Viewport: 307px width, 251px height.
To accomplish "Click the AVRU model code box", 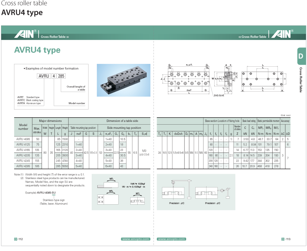I will pos(44,76).
